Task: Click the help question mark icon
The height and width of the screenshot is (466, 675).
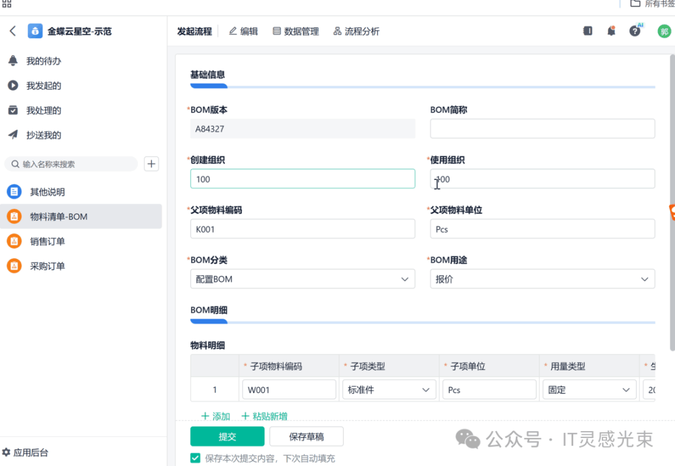Action: [635, 31]
